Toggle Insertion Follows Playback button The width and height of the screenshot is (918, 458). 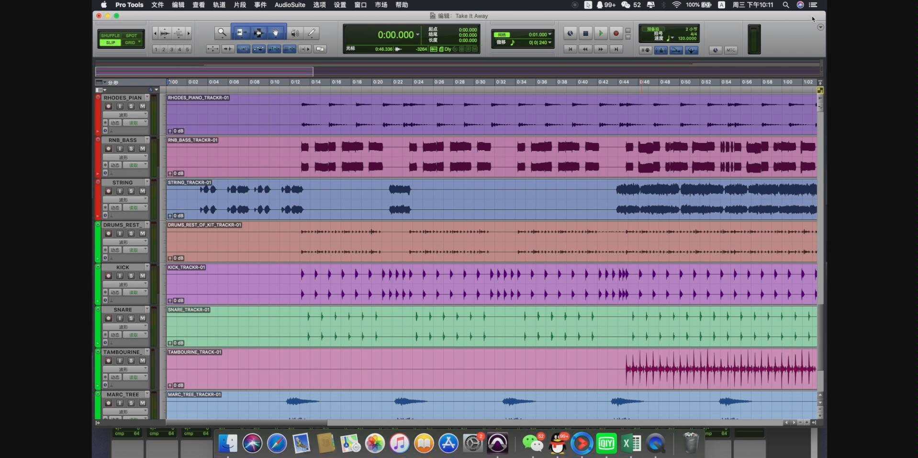[x=305, y=49]
